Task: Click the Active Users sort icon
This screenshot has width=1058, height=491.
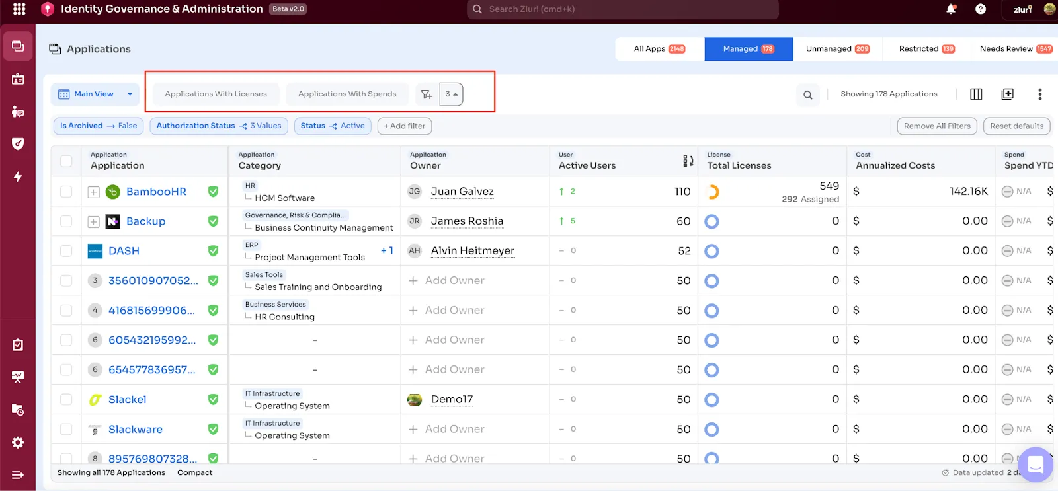Action: coord(688,161)
